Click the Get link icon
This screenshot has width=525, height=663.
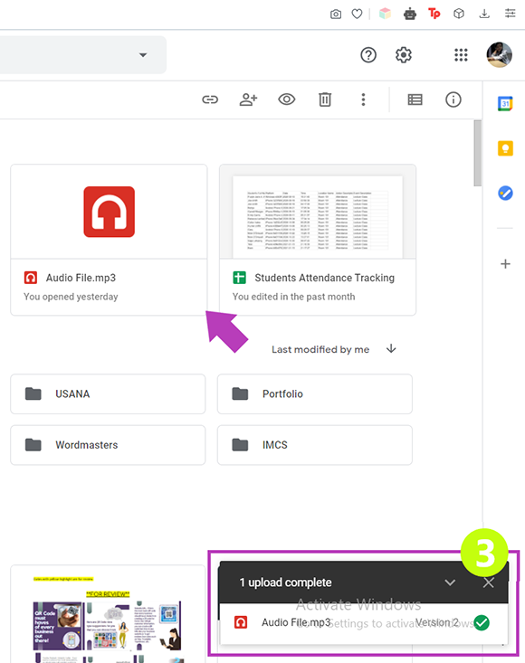210,99
